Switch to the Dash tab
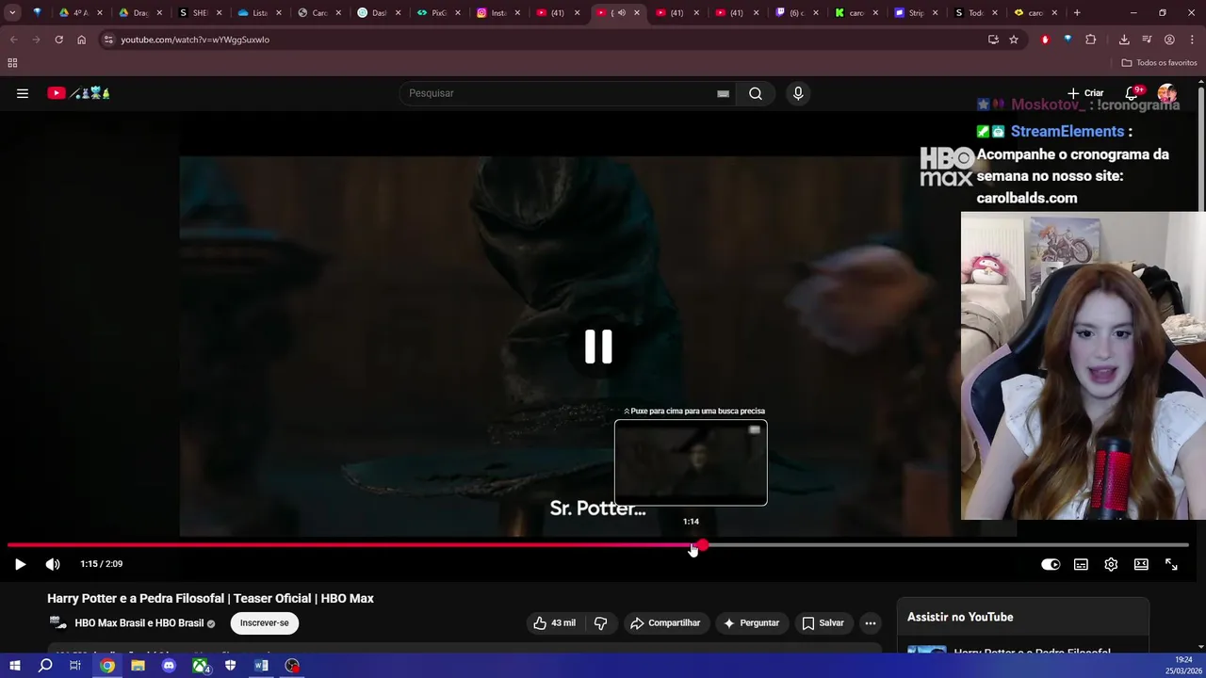 point(381,13)
